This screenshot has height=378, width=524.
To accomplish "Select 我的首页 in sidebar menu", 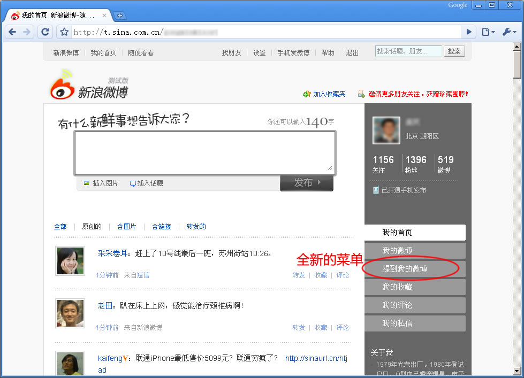I will tap(415, 233).
